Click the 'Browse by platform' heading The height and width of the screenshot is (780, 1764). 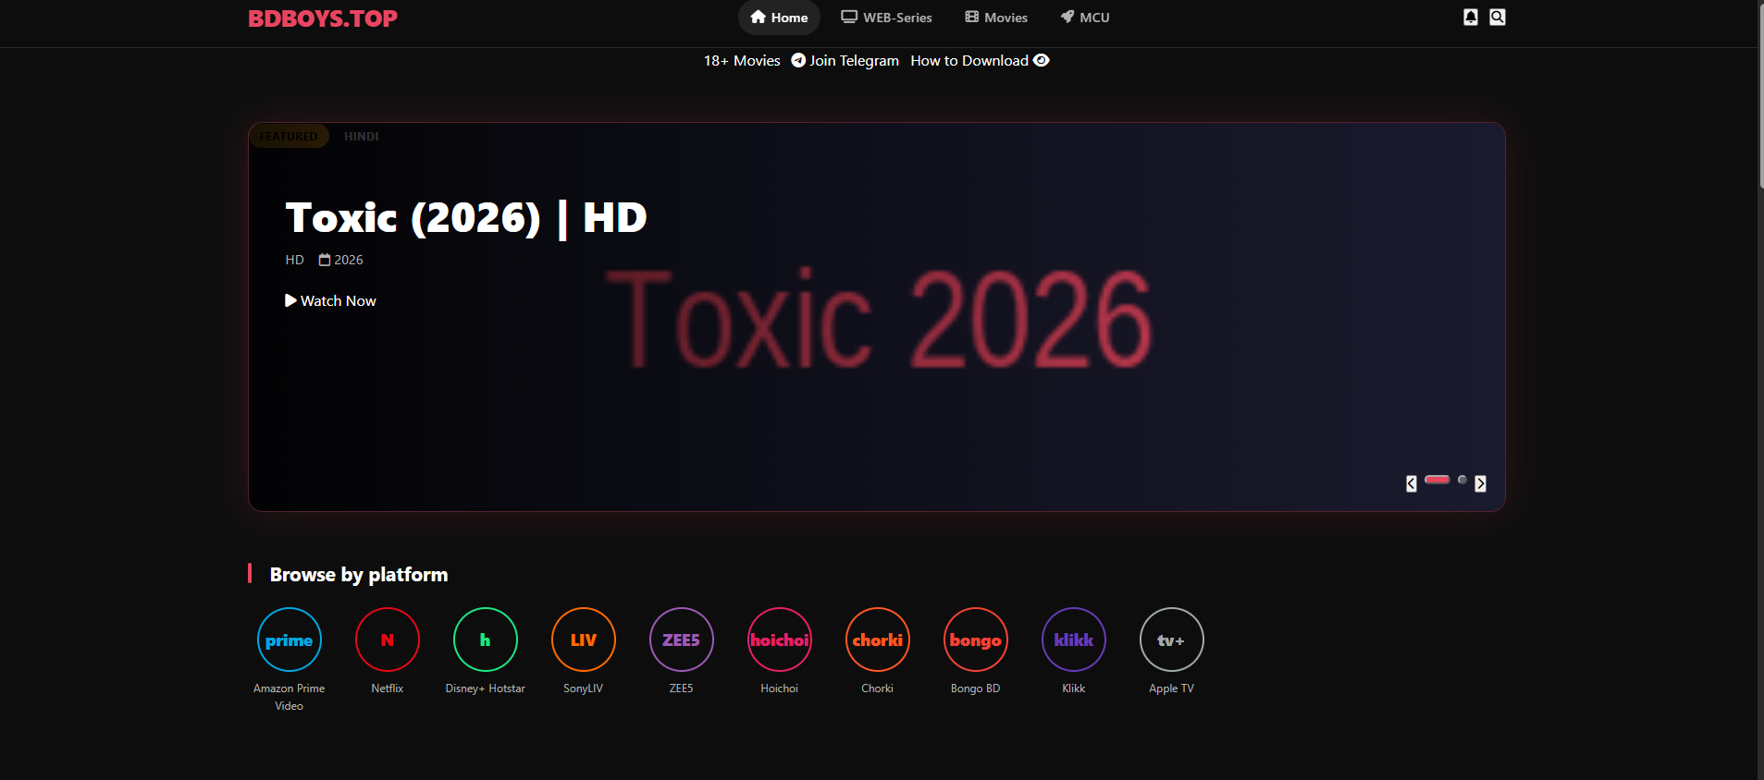pos(359,575)
